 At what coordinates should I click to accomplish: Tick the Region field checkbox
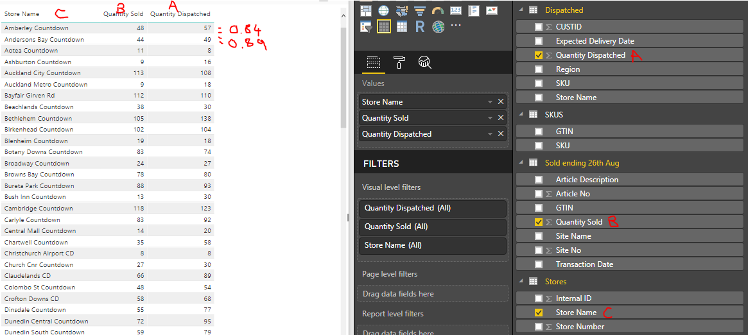[x=539, y=69]
